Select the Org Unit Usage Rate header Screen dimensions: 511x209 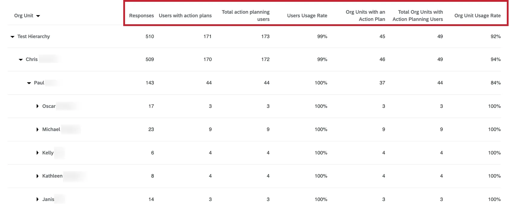point(478,16)
